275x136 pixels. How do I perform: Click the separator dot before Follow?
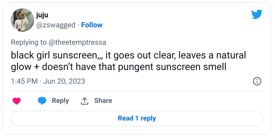point(78,25)
